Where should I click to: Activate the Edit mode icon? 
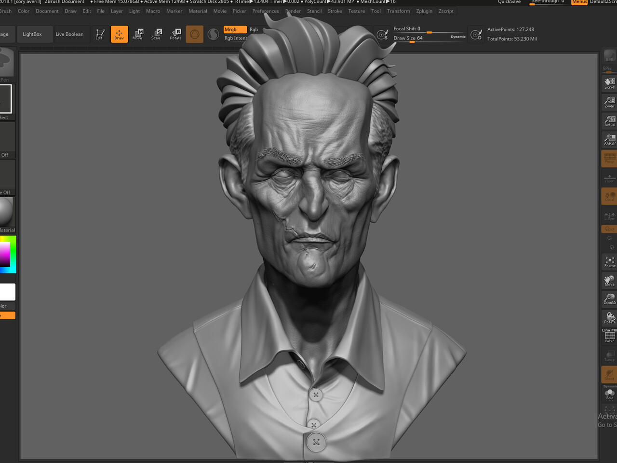coord(100,34)
